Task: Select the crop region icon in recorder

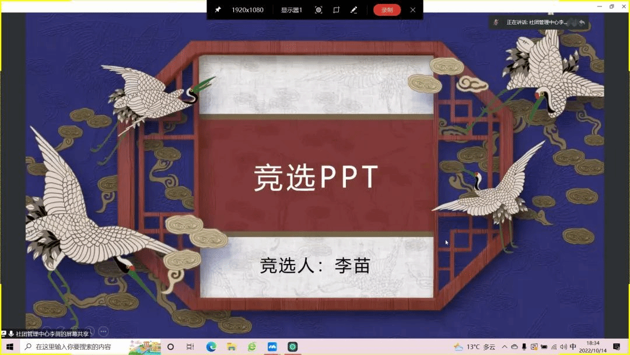Action: click(336, 10)
